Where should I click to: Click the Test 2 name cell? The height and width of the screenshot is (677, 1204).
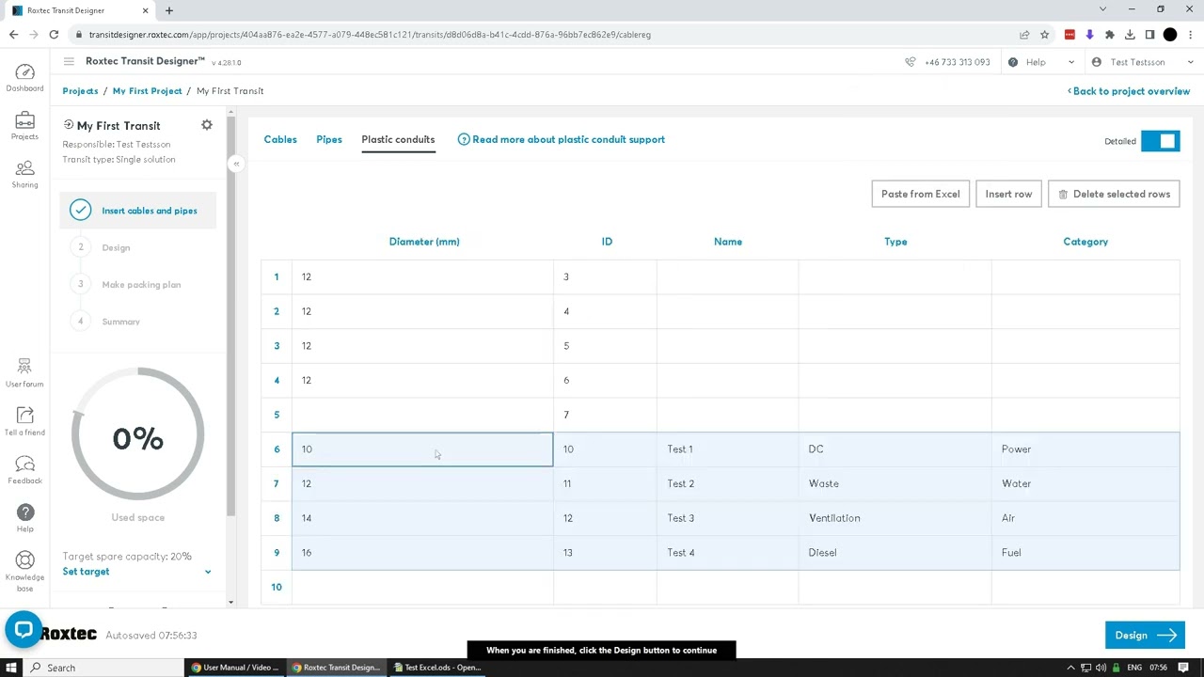click(x=727, y=483)
